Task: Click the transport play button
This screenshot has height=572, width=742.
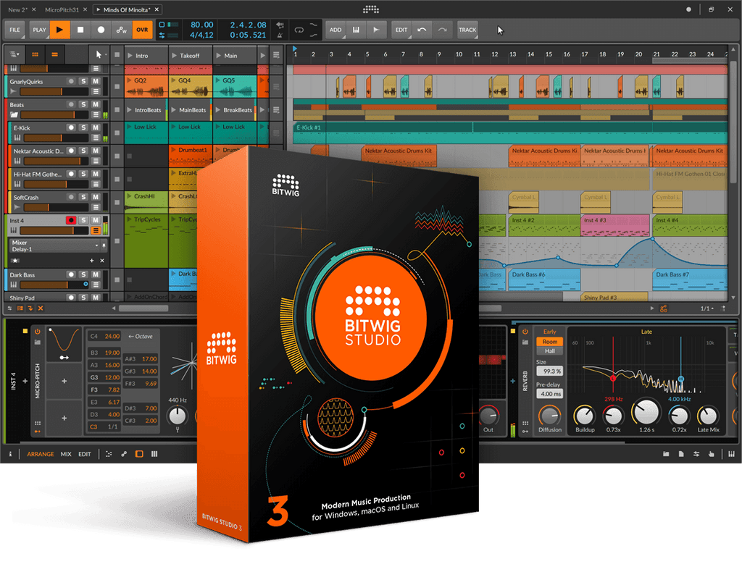Action: [x=59, y=30]
